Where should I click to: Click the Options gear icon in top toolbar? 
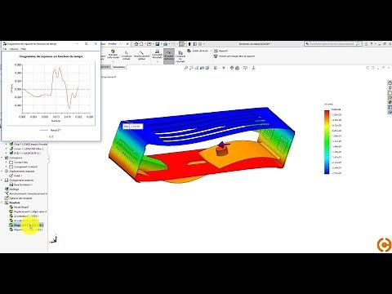click(x=200, y=44)
